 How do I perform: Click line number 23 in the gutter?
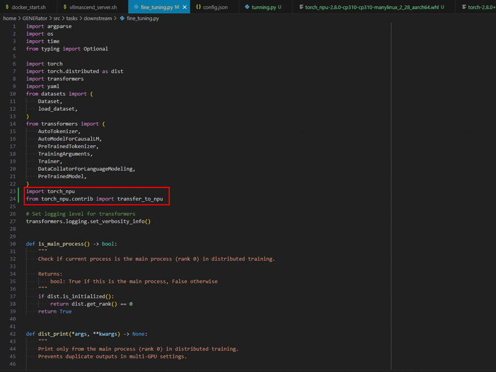[13, 191]
